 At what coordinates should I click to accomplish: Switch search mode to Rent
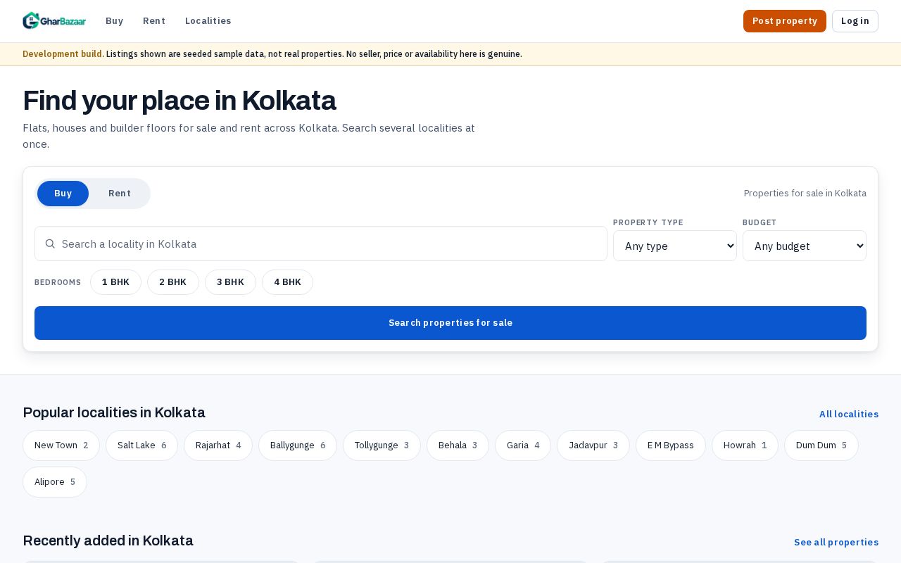120,194
